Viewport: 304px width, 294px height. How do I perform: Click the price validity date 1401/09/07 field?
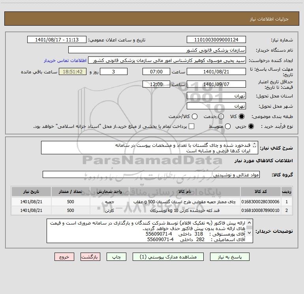point(216,84)
